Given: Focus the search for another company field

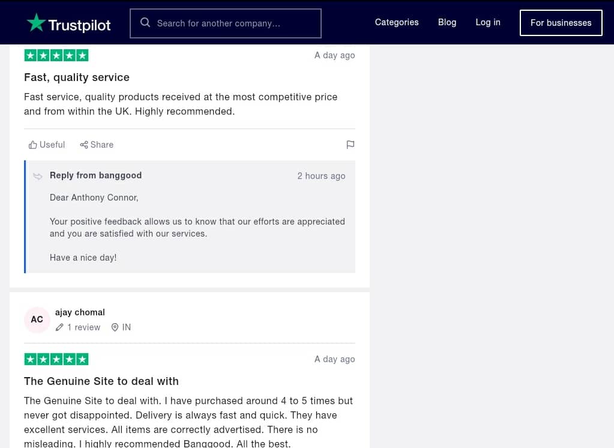Looking at the screenshot, I should click(226, 23).
